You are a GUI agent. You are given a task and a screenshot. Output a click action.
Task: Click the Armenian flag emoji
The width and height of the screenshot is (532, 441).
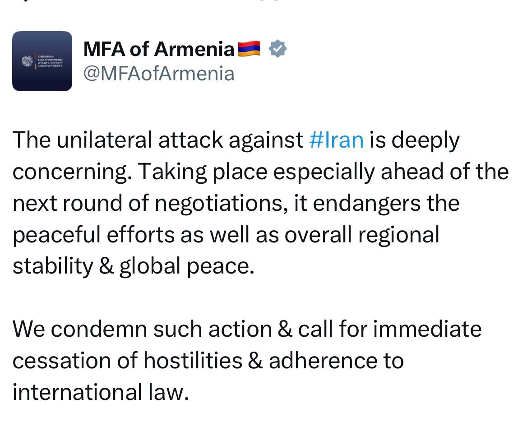[249, 49]
